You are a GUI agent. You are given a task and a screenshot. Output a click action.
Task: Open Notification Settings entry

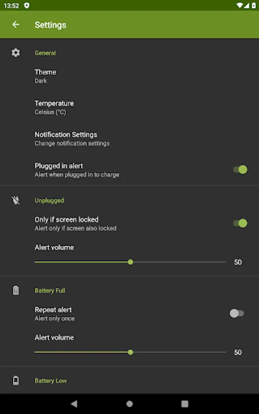point(129,138)
